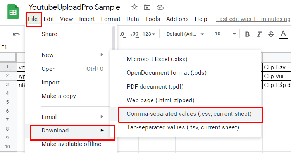Open the Insert menu
The image size is (291, 153).
pyautogui.click(x=87, y=19)
